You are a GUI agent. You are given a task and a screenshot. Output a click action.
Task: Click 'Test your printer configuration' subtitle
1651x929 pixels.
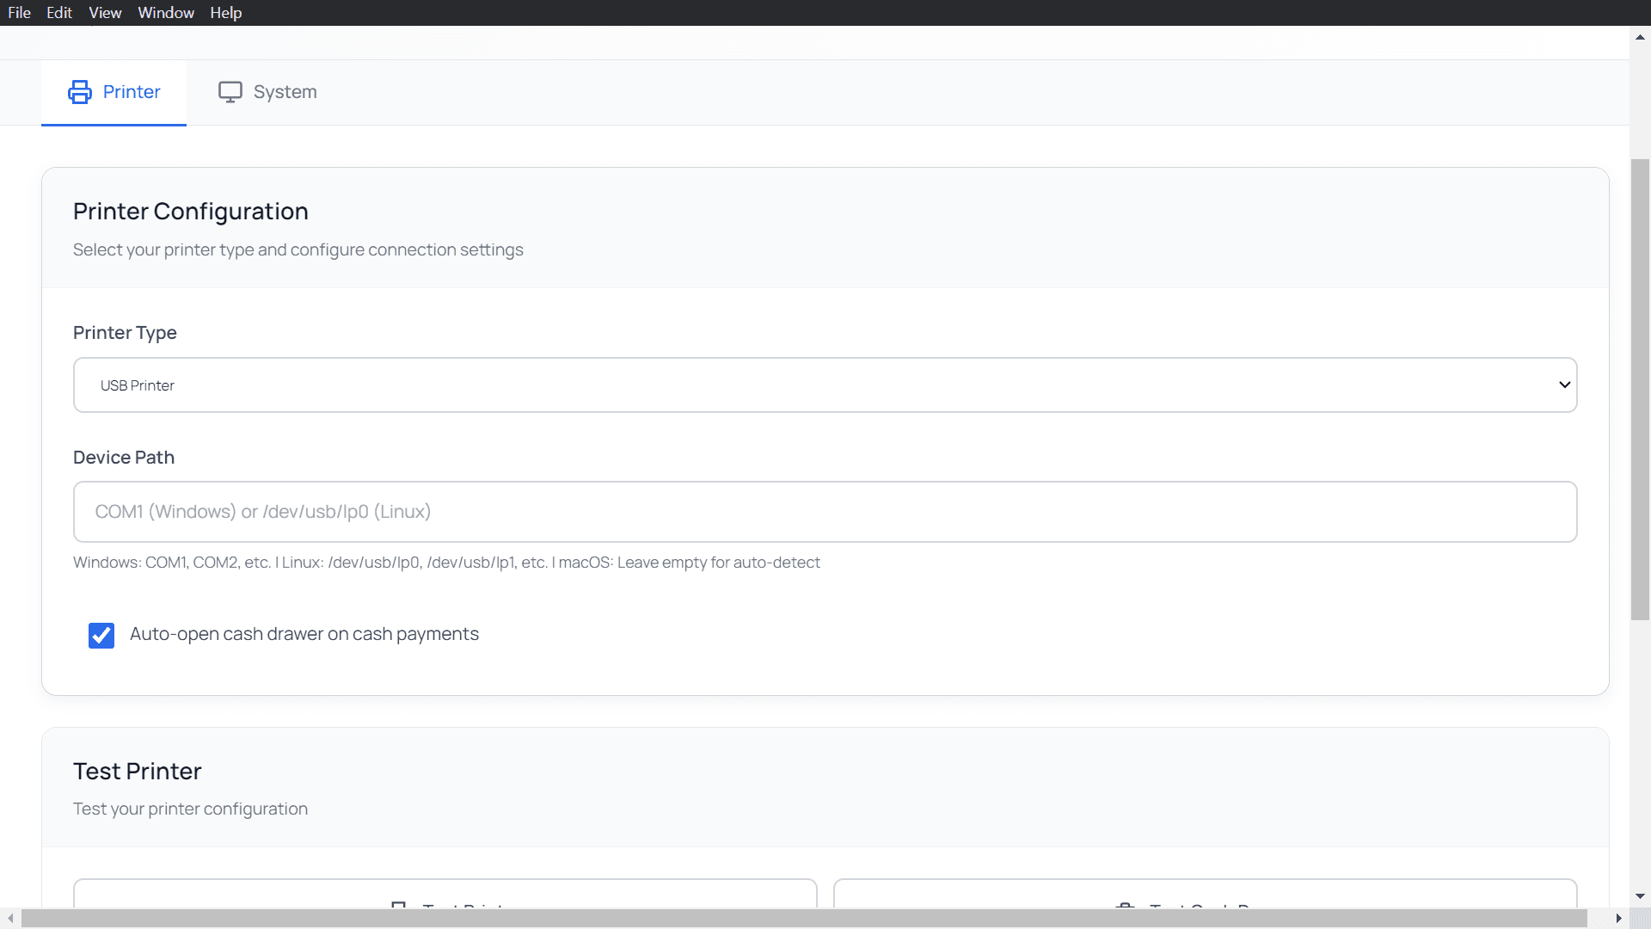(x=190, y=809)
